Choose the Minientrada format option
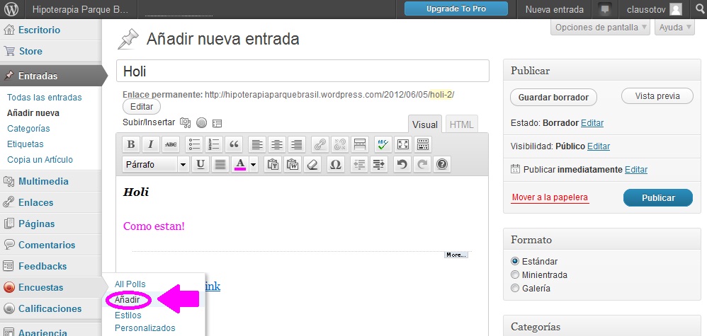 [515, 274]
